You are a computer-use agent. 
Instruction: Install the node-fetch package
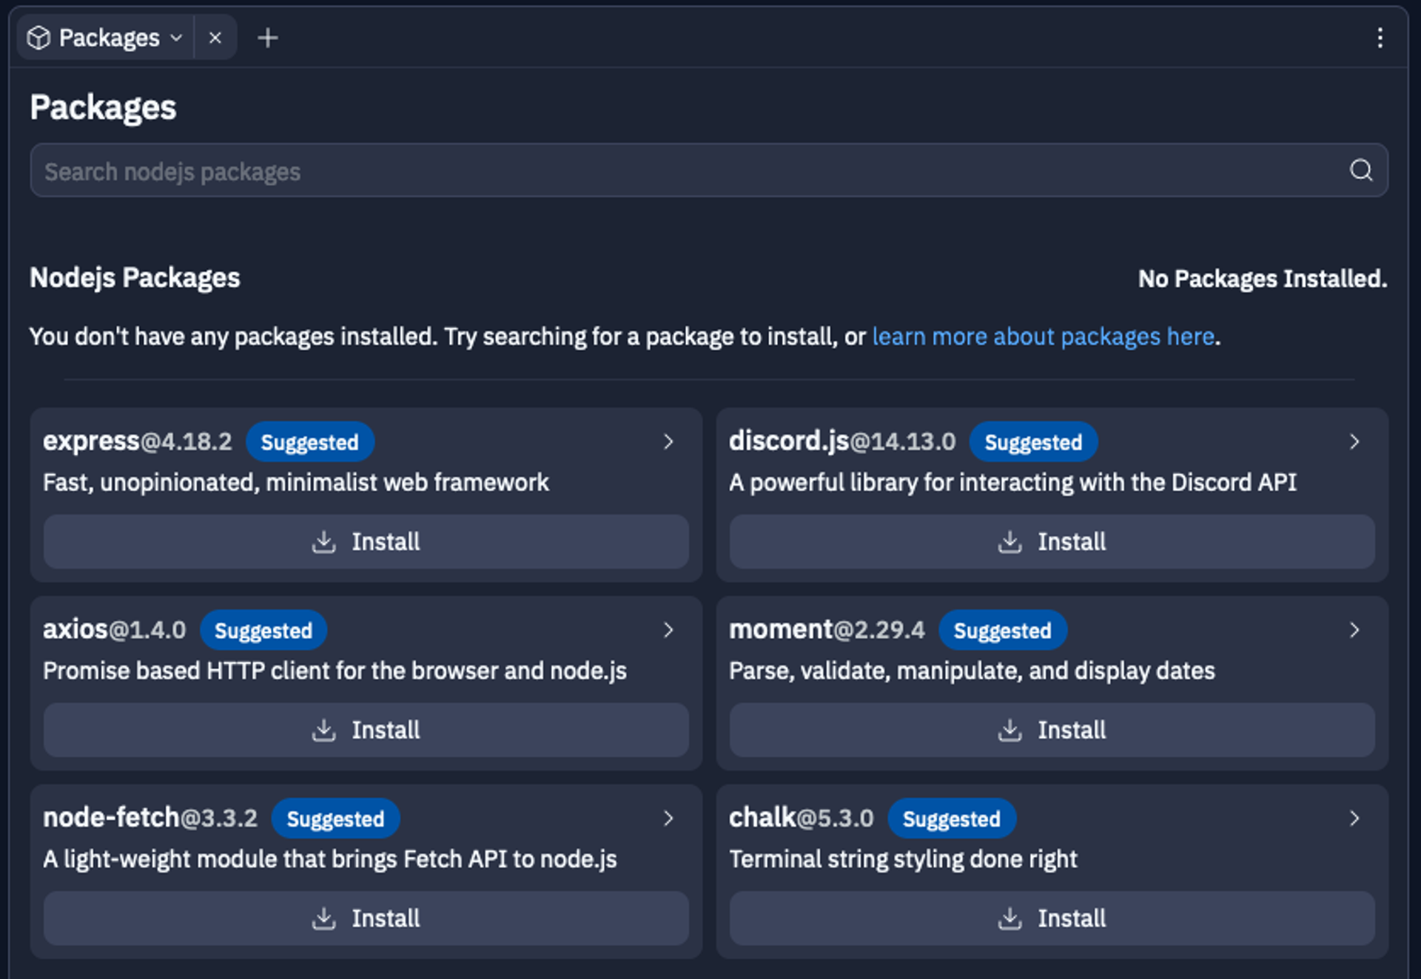[366, 918]
